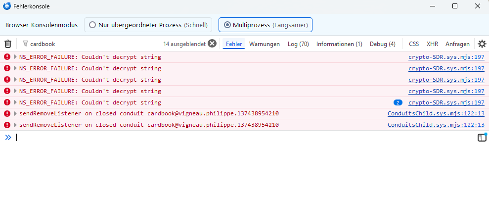Click the repeat count badge showing 2
489x199 pixels.
pos(398,102)
